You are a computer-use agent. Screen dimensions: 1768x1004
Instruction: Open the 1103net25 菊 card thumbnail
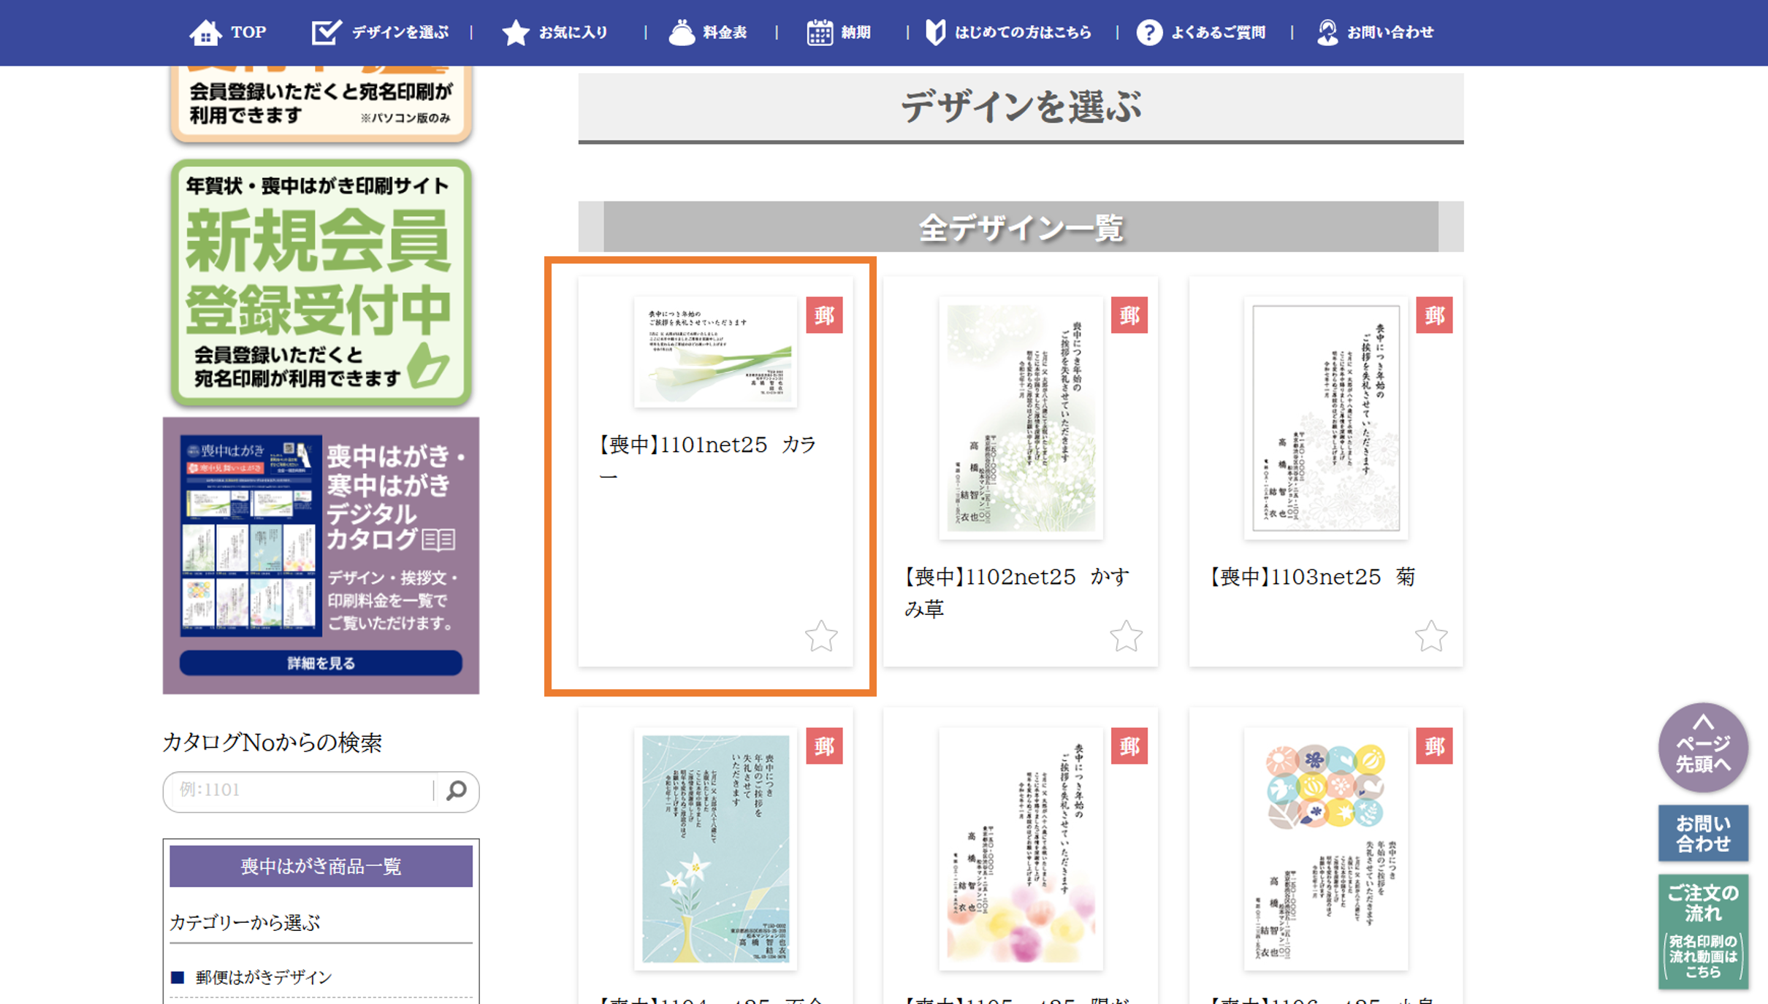[1326, 418]
